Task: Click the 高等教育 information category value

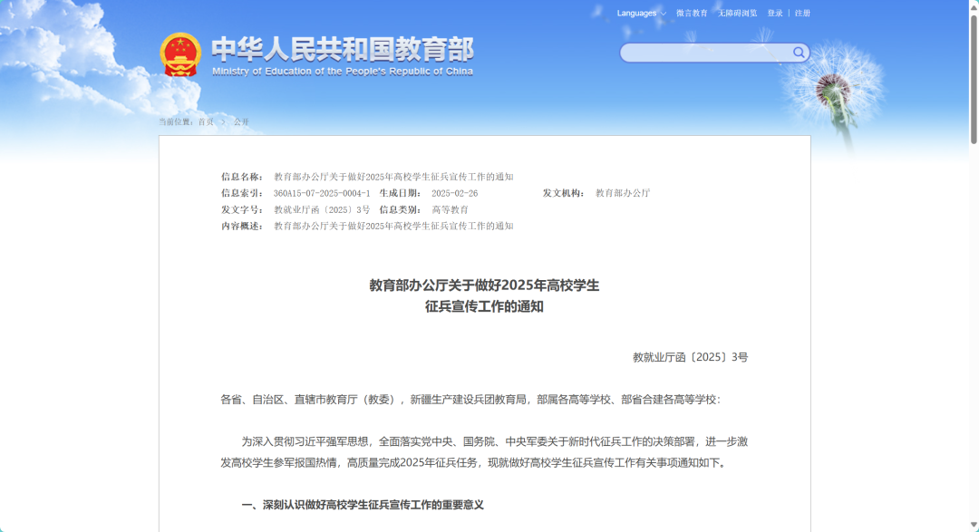Action: tap(450, 209)
